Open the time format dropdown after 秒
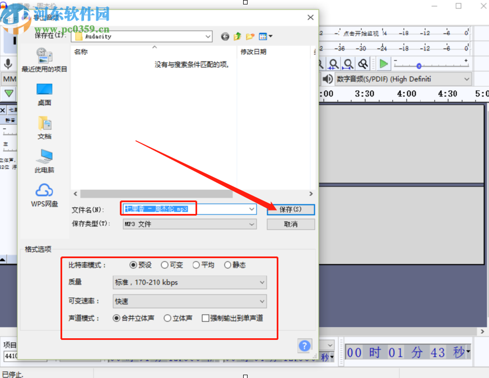The image size is (489, 378). 468,352
